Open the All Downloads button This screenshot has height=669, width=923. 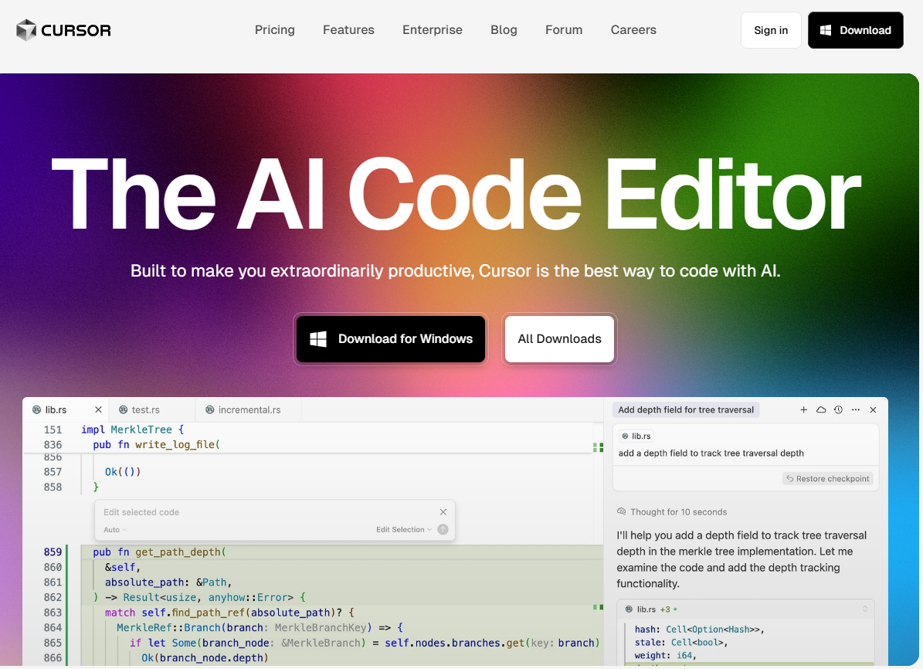point(560,339)
